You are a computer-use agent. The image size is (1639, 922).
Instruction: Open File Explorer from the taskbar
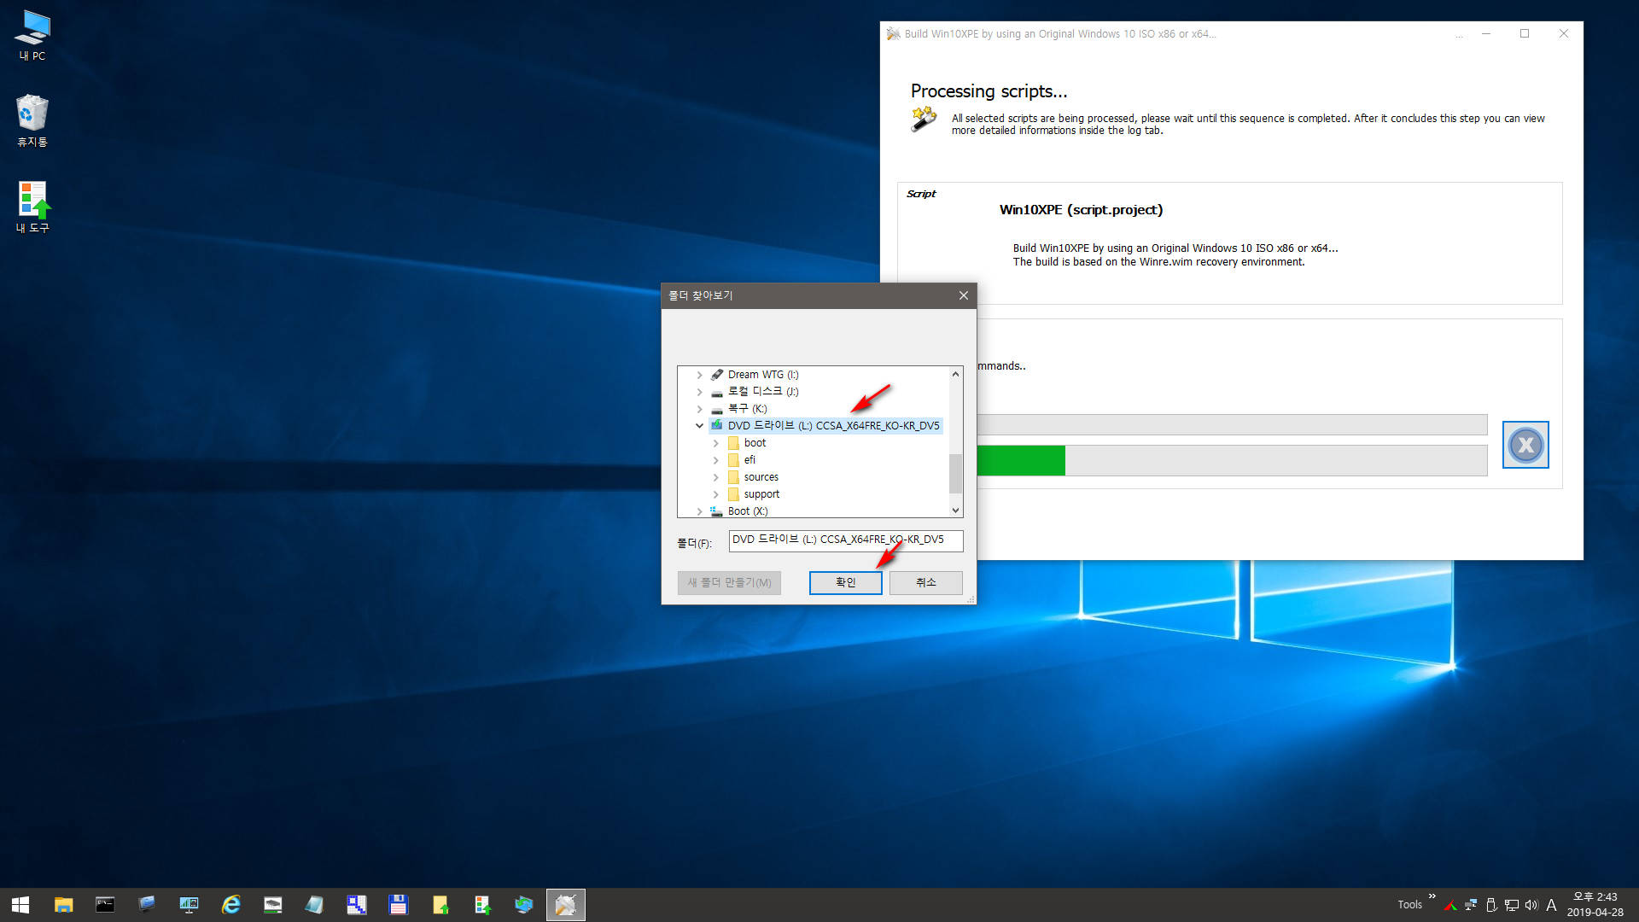tap(63, 905)
